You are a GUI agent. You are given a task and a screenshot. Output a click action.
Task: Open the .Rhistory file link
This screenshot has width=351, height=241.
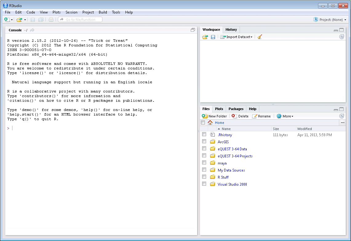(225, 135)
